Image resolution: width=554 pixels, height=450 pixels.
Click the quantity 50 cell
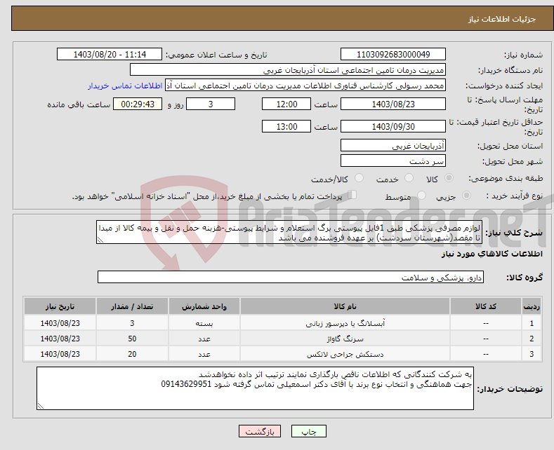pos(132,339)
